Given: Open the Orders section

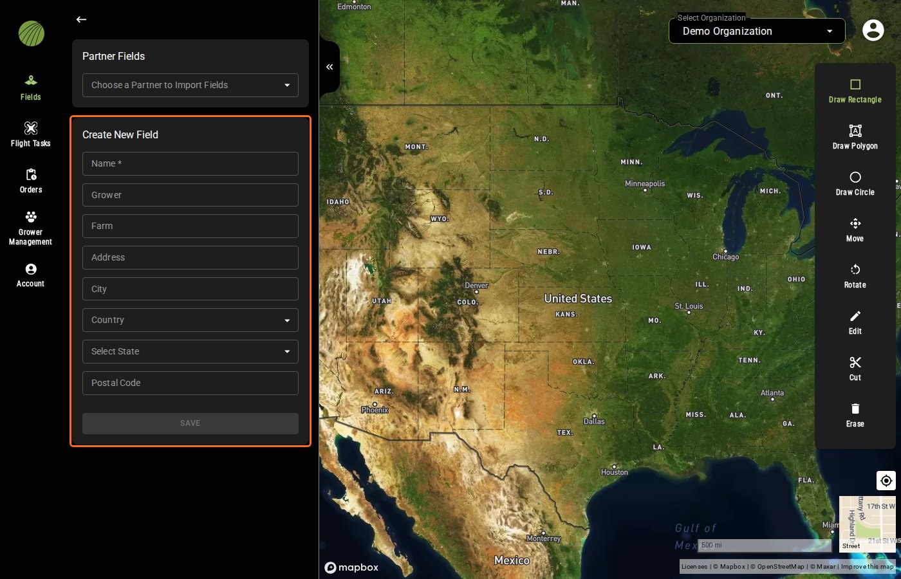Looking at the screenshot, I should tap(30, 181).
